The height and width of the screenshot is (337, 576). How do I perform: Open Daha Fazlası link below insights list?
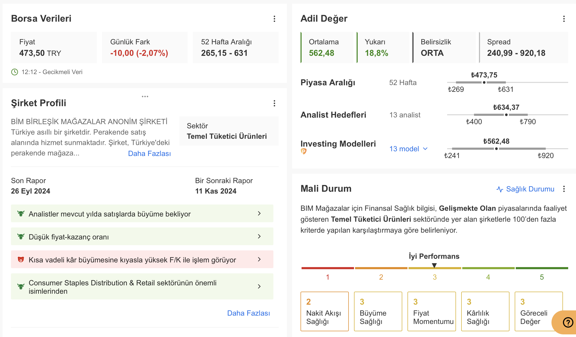[x=249, y=313]
